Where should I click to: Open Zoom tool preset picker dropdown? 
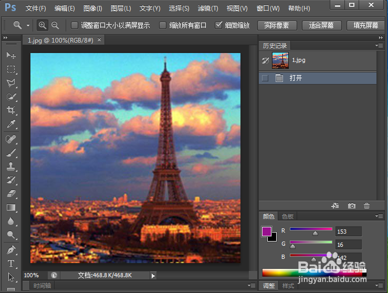(28, 25)
